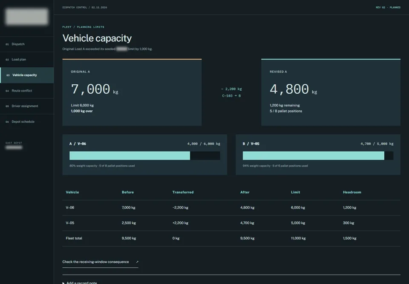Image resolution: width=409 pixels, height=284 pixels.
Task: Click the B / V-05 capacity progress bar
Action: pos(318,156)
